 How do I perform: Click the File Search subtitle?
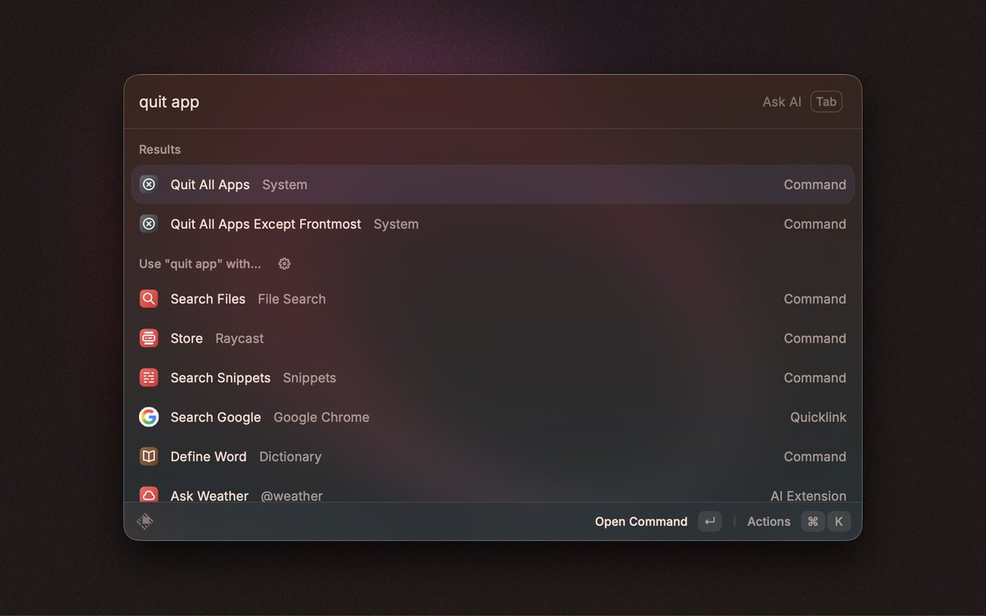[292, 299]
